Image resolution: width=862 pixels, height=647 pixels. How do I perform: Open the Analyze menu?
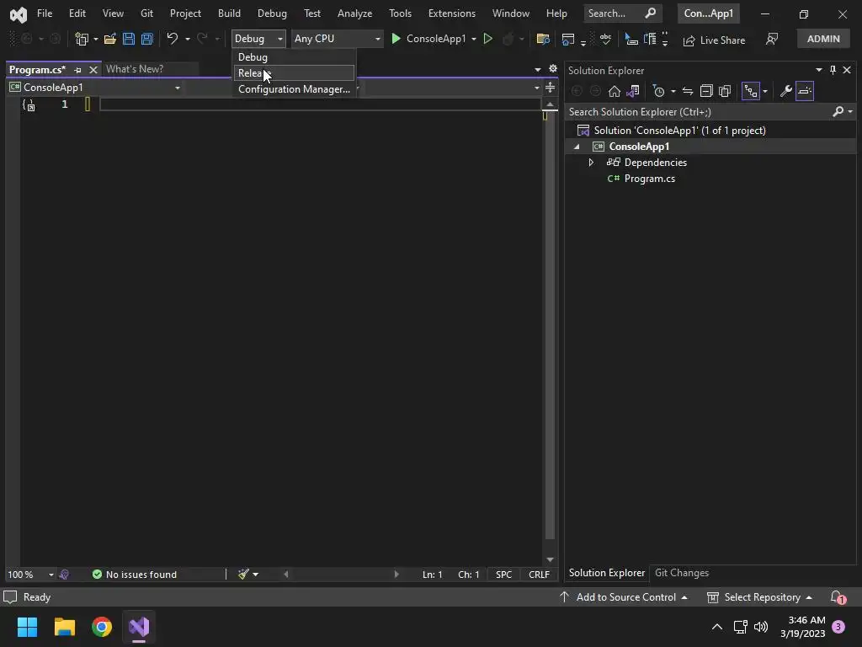pyautogui.click(x=354, y=13)
